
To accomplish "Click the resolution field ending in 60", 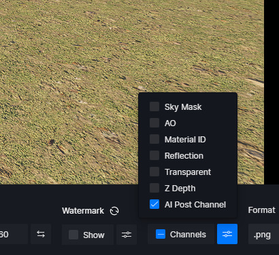I will 14,234.
